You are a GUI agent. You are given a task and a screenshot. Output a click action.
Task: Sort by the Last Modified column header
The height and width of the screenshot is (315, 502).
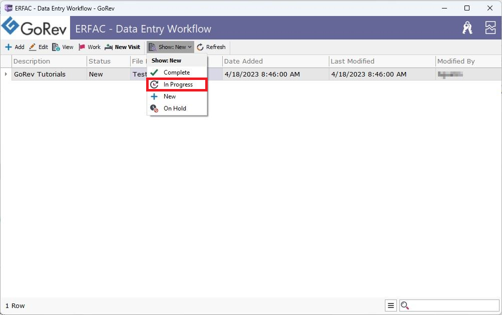click(382, 61)
